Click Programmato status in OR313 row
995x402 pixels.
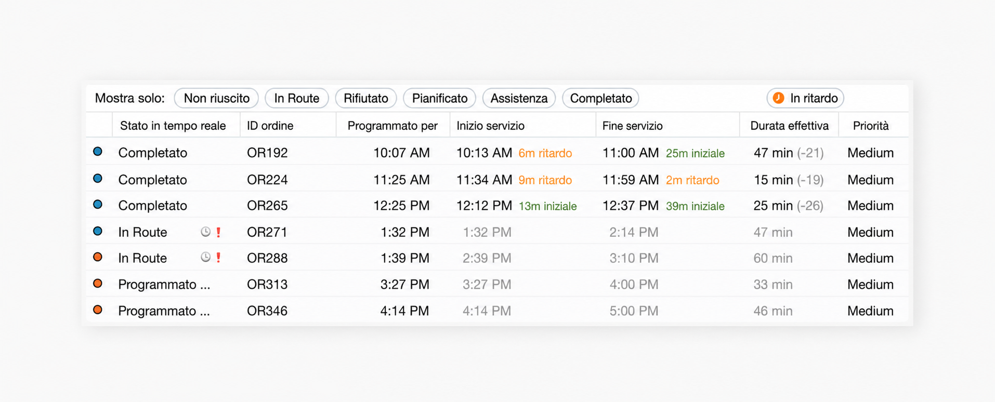coord(164,285)
